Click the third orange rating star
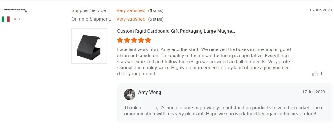Screen dimensions: 334x132 (x=134, y=40)
